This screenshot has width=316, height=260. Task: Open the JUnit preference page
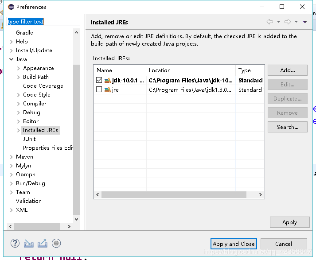click(29, 139)
